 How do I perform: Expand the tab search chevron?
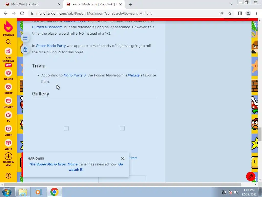[x=231, y=4]
